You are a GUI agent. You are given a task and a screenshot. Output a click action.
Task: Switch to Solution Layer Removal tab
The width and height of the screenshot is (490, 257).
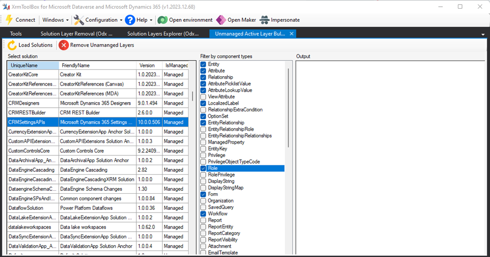pos(77,34)
